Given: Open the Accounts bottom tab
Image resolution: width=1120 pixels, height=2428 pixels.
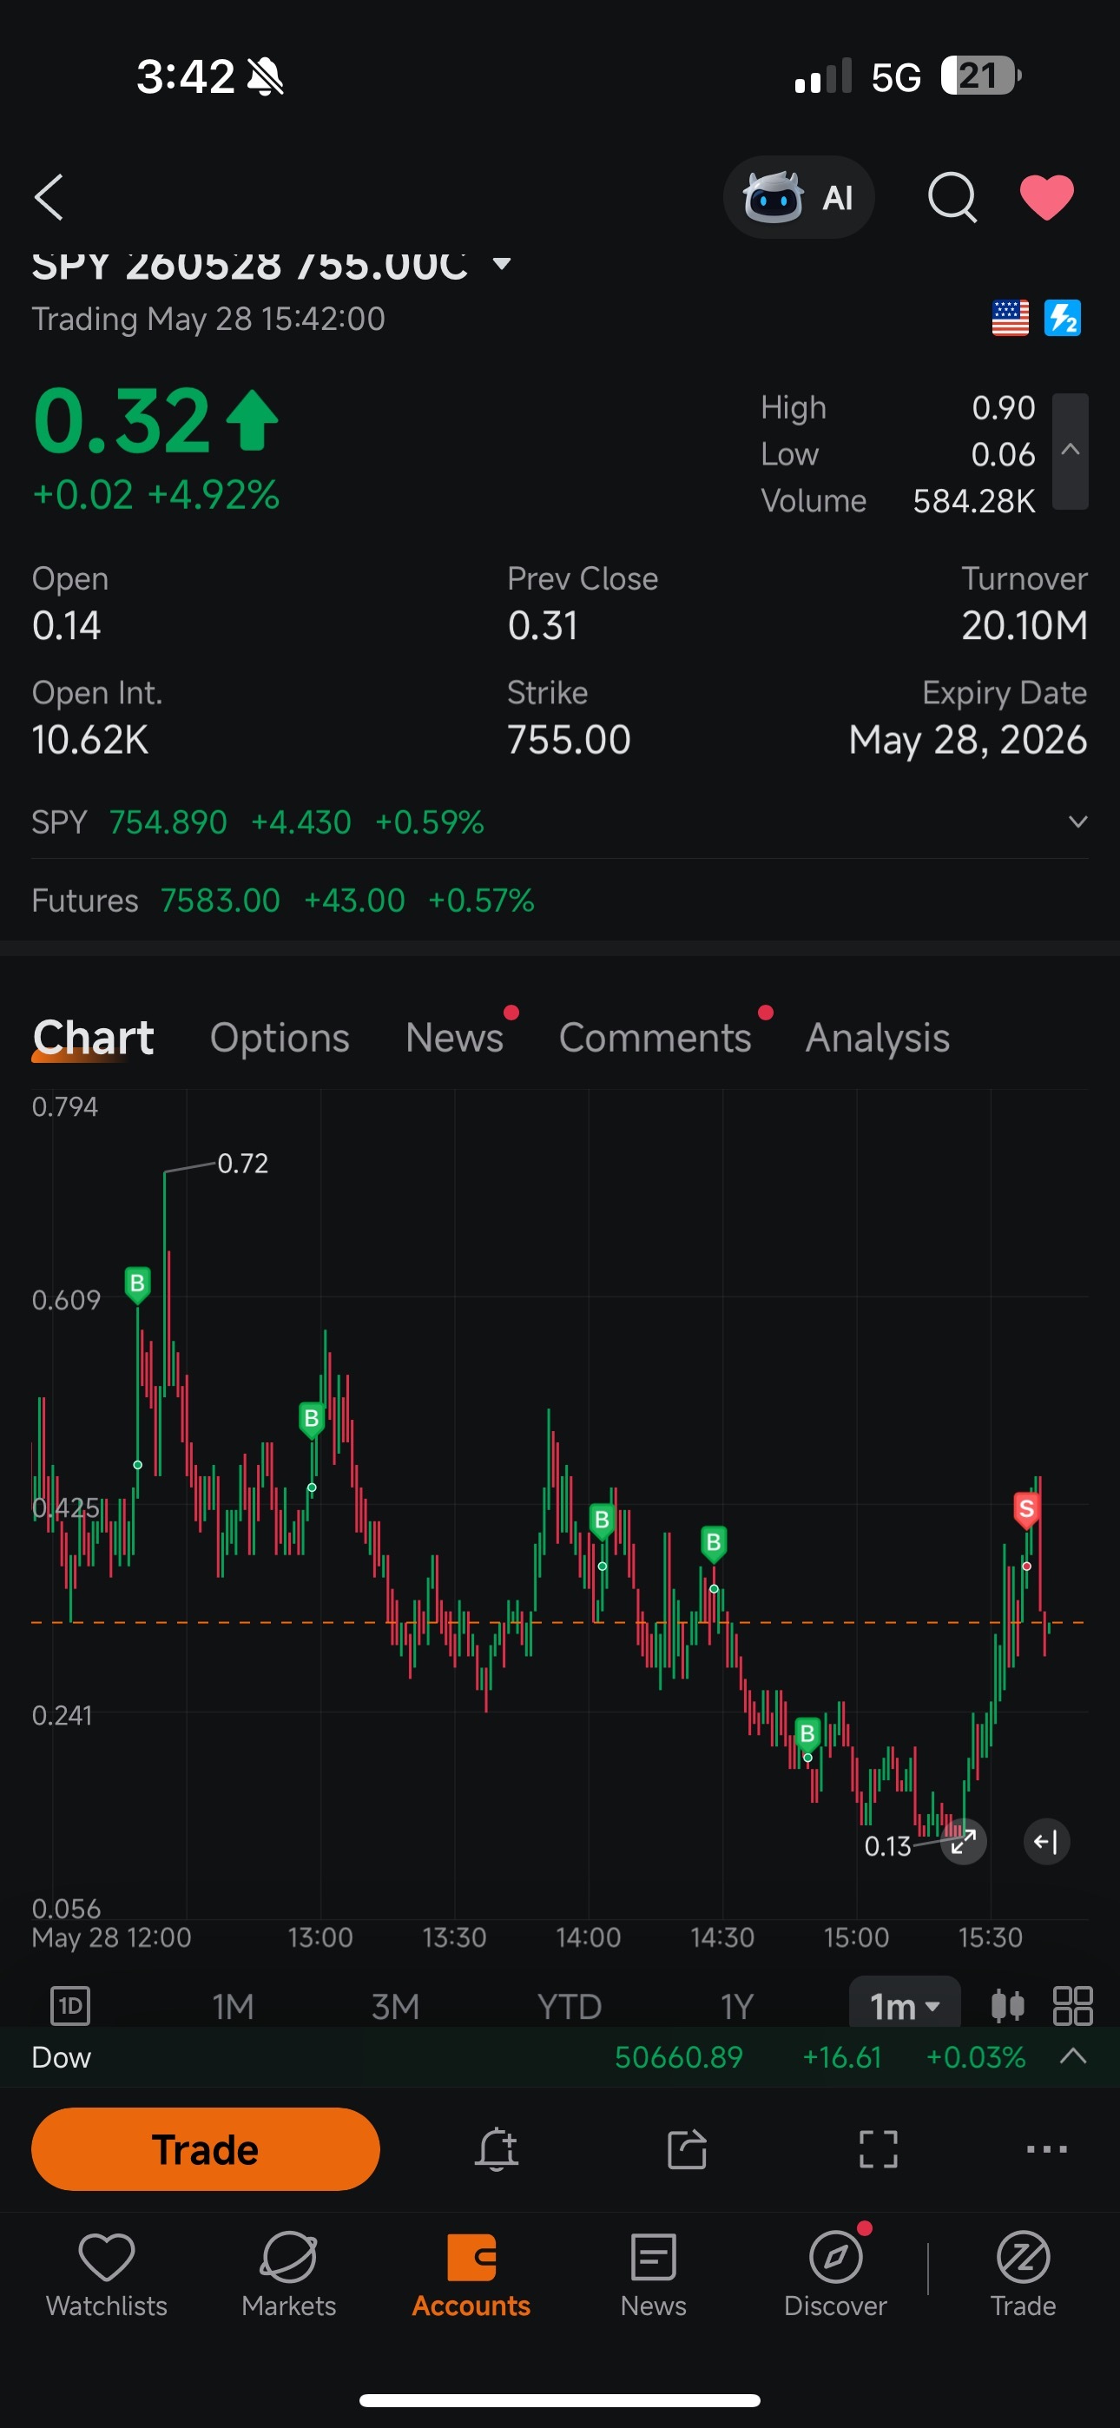Looking at the screenshot, I should (x=471, y=2275).
